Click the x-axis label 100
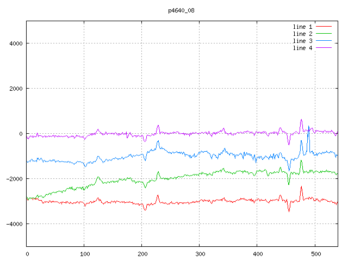Image resolution: width=348 pixels, height=261 pixels. point(85,254)
